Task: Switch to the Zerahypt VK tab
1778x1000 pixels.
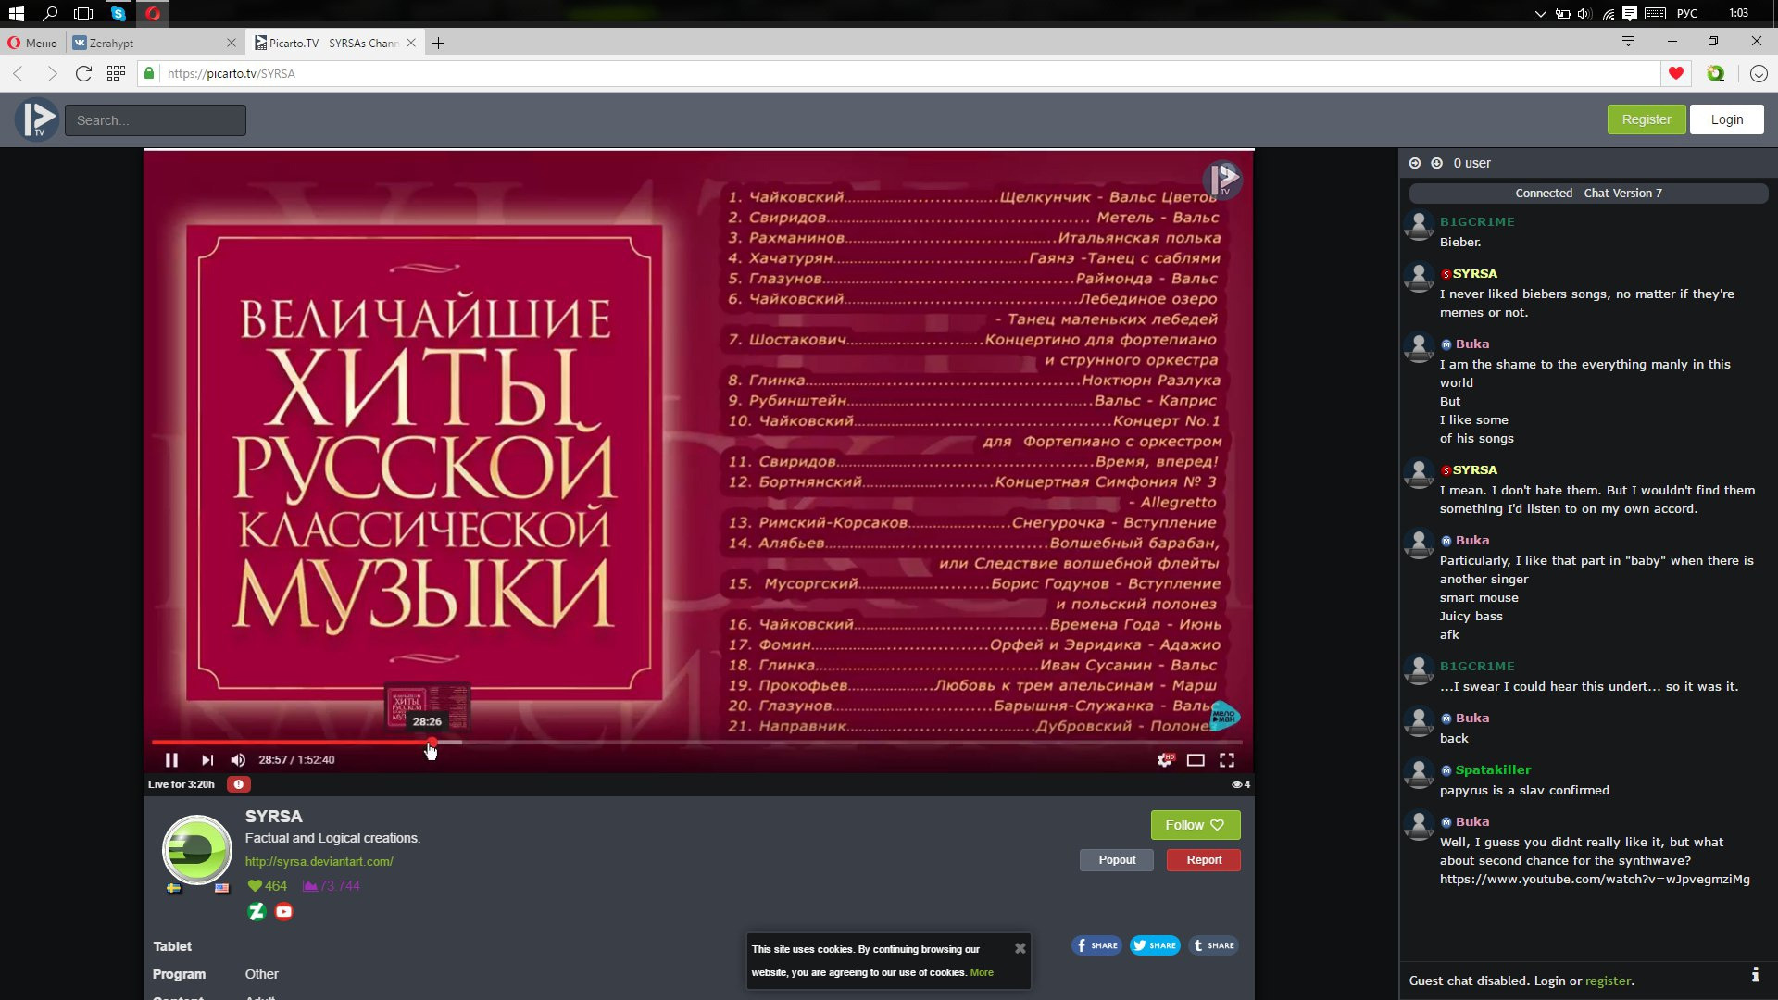Action: (156, 43)
